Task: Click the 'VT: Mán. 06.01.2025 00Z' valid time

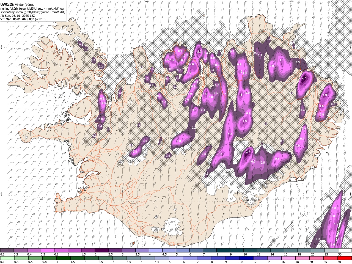Action: coord(17,19)
